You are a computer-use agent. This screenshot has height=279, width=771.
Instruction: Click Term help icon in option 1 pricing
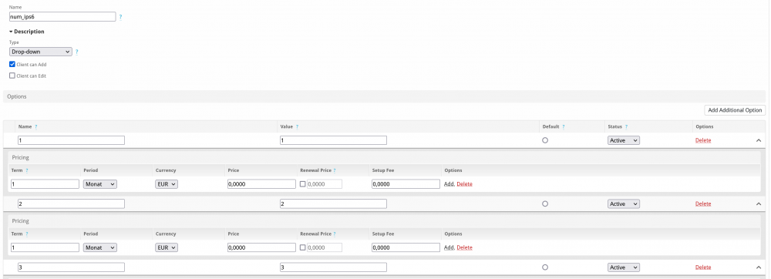tap(26, 170)
